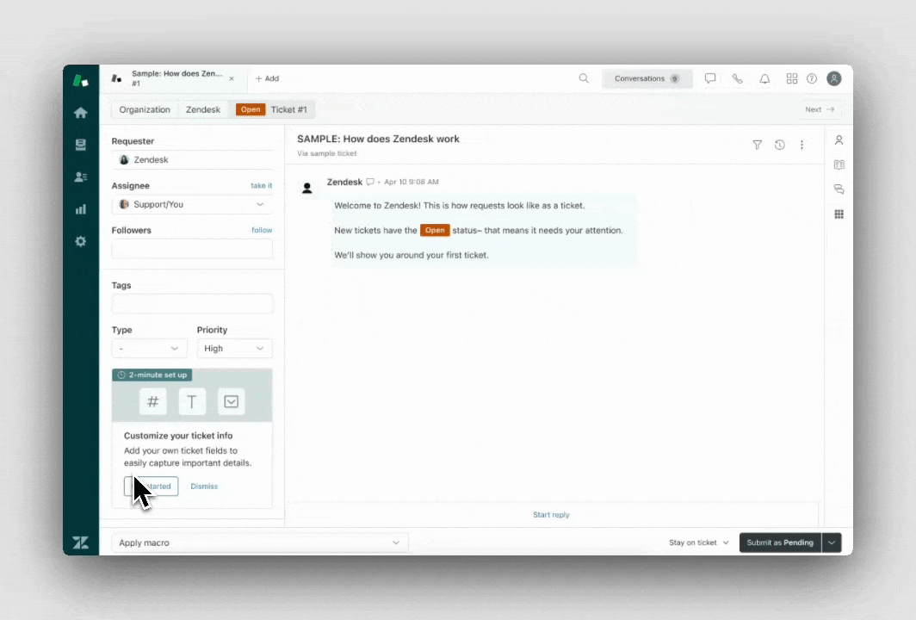Open the Admin gear icon

click(x=81, y=241)
